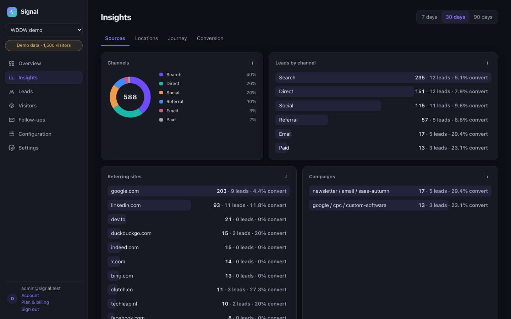Open Configuration page
The image size is (511, 319).
[x=44, y=134]
